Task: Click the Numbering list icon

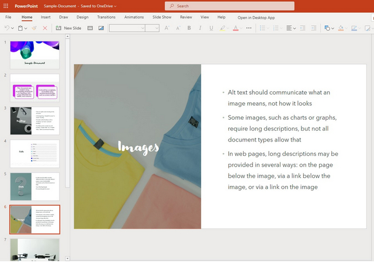Action: click(276, 28)
